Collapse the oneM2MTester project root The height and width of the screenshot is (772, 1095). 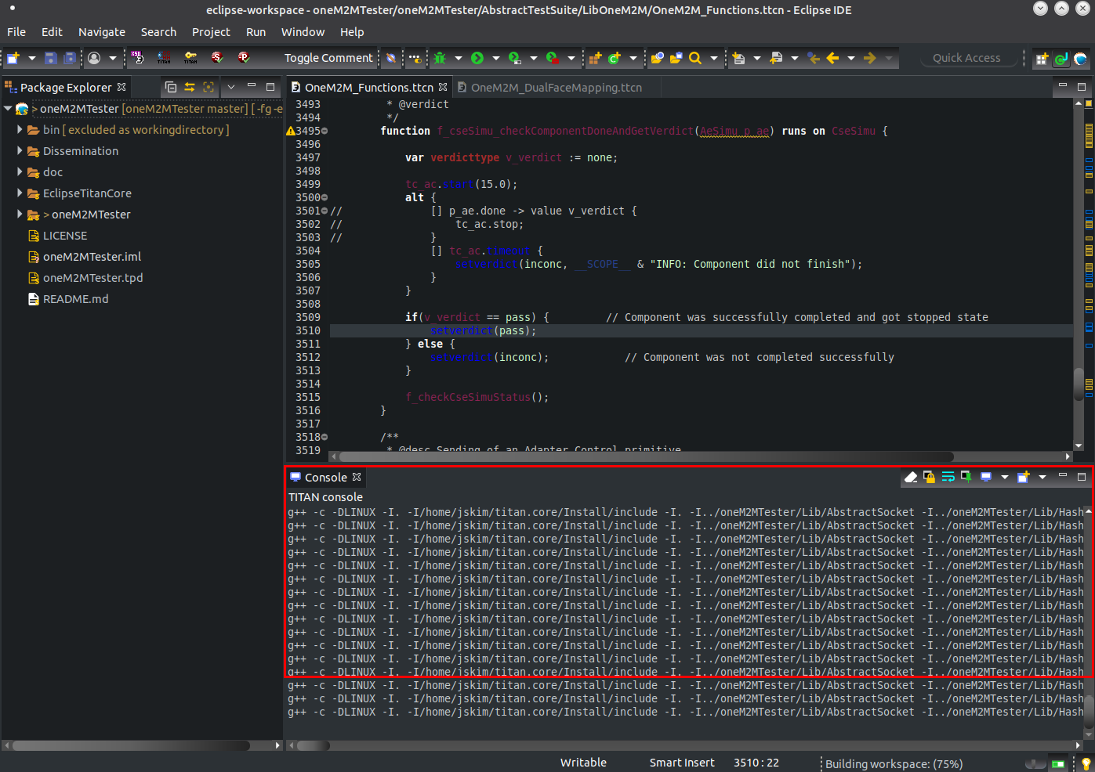[x=8, y=109]
